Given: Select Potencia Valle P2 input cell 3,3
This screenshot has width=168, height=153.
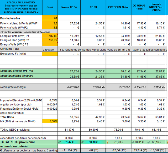Looking at the screenshot, I should (50, 27).
